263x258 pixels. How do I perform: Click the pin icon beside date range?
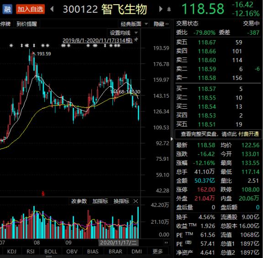pyautogui.click(x=136, y=40)
